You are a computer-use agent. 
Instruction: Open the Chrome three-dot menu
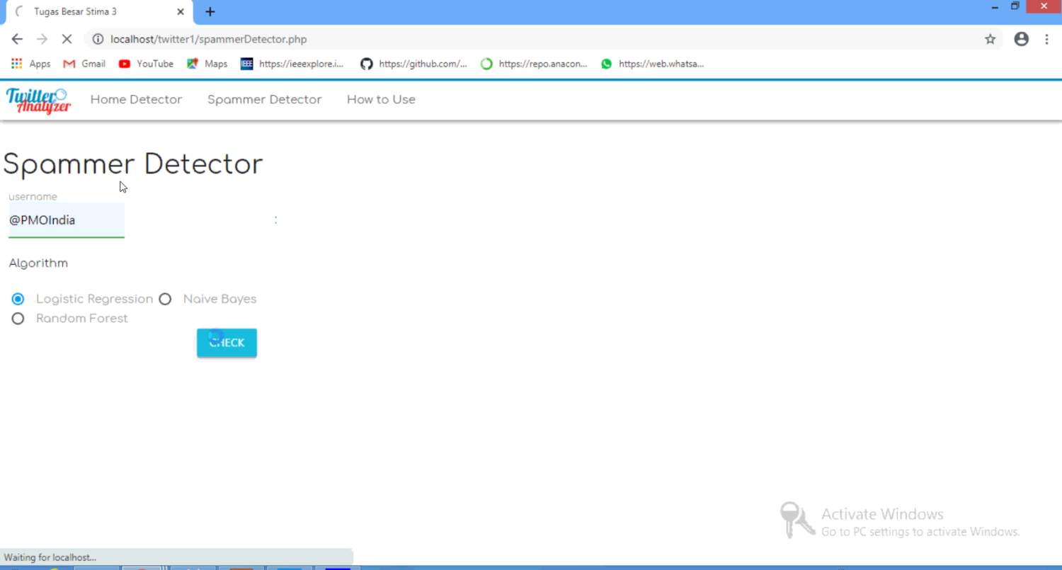(x=1046, y=39)
